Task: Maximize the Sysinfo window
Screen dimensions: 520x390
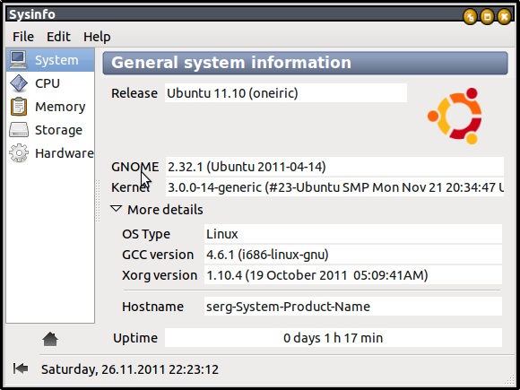Action: tap(487, 16)
